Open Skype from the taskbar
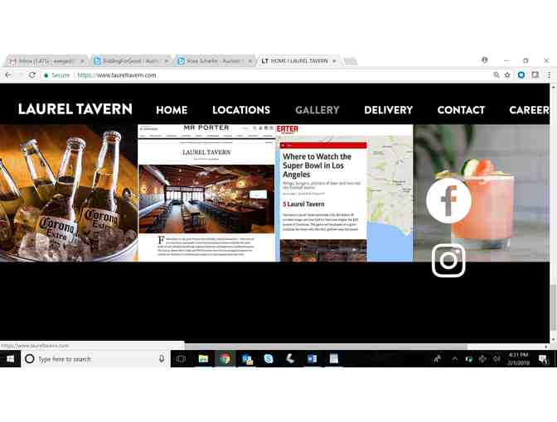 (x=269, y=359)
